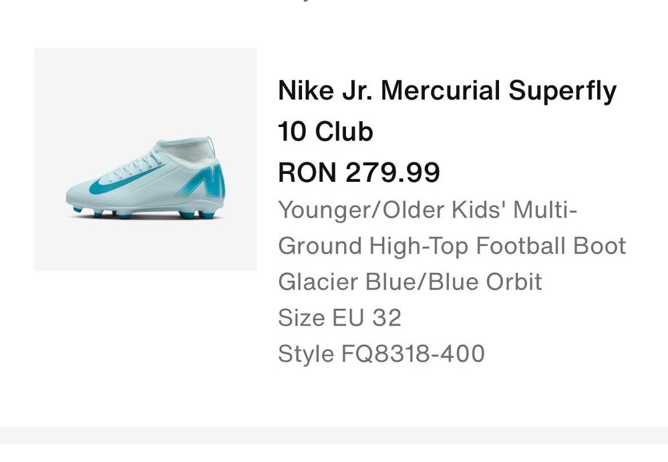This screenshot has height=462, width=668.
Task: Click the "Ground High-Top Football Boot" text
Action: click(452, 246)
